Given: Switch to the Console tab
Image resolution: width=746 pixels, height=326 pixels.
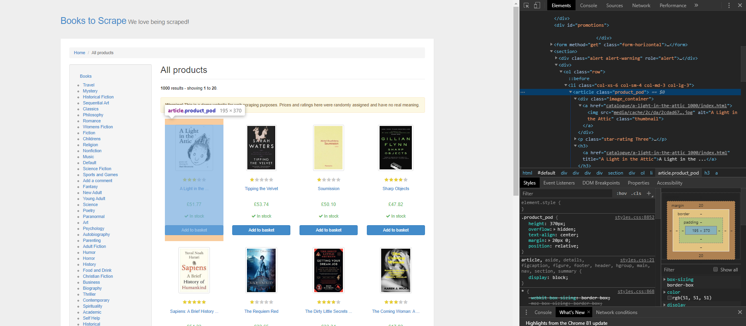Looking at the screenshot, I should tap(588, 5).
